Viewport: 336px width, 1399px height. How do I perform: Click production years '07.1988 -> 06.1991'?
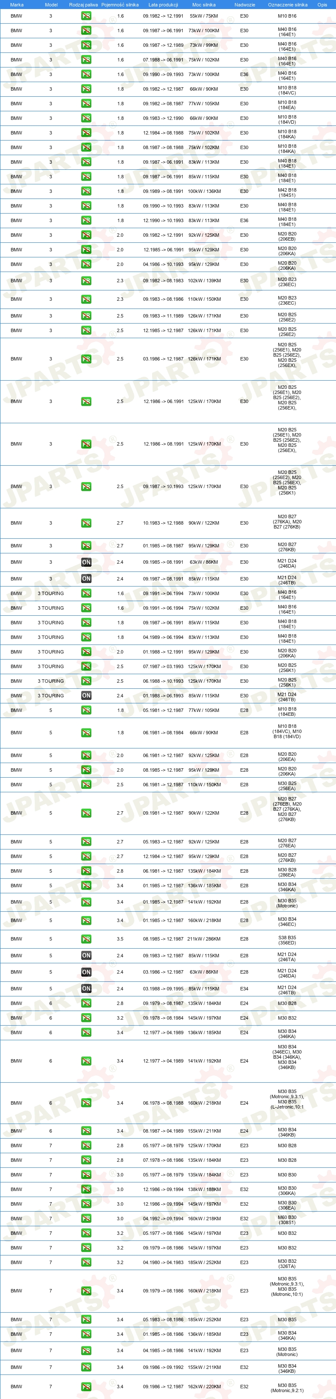pos(163,60)
